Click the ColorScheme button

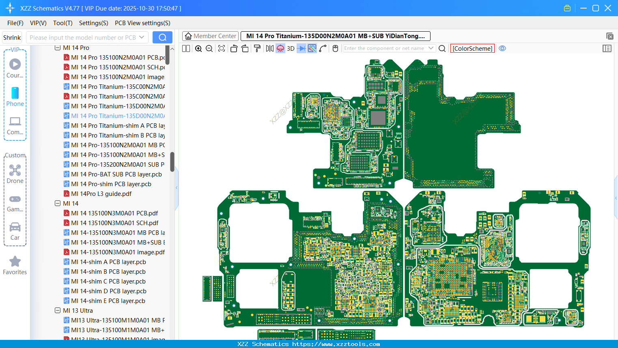472,49
